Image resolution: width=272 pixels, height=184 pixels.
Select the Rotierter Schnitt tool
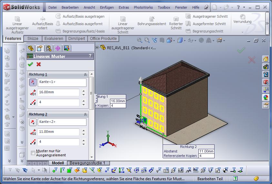point(176,19)
